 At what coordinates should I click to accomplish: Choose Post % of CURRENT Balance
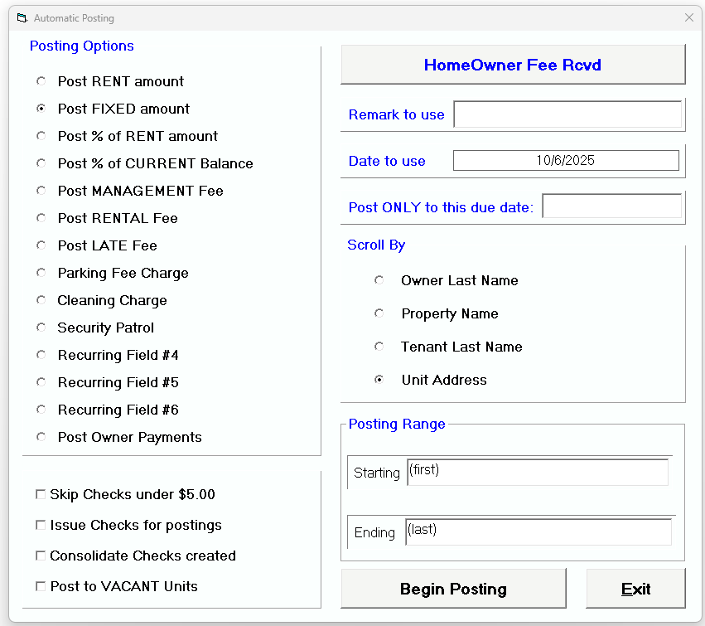click(41, 163)
